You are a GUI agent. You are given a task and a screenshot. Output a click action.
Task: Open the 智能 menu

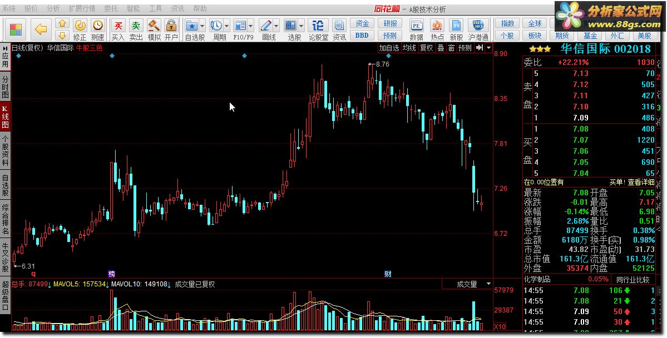point(133,8)
